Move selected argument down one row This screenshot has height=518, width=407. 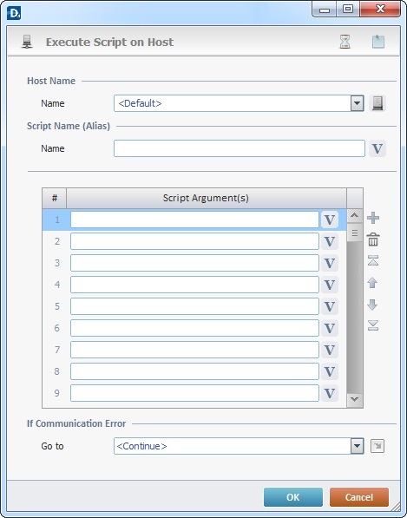pos(372,305)
